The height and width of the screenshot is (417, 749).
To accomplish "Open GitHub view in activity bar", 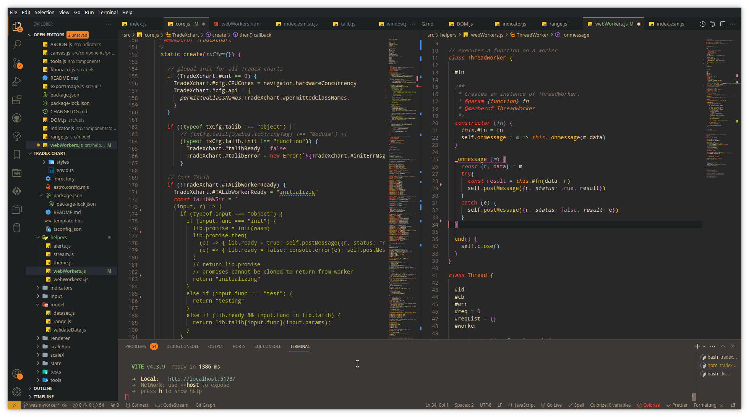I will [17, 118].
